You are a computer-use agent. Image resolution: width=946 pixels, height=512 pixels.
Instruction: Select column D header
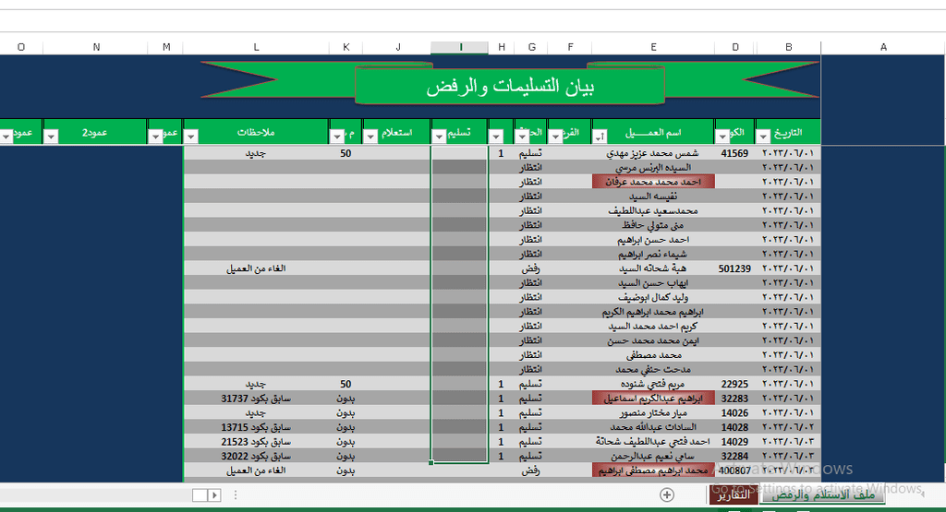click(x=734, y=47)
